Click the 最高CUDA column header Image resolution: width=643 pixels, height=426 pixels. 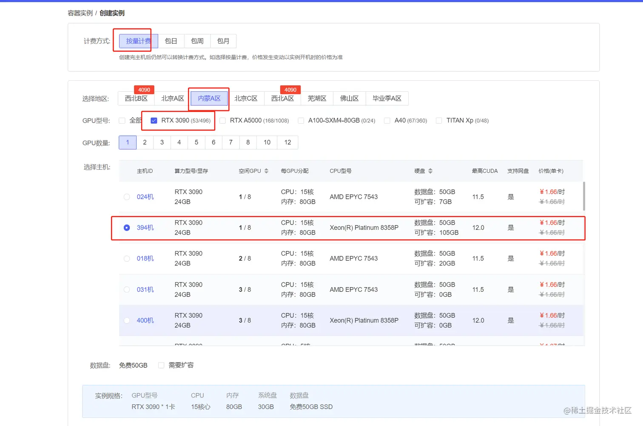[x=485, y=171]
